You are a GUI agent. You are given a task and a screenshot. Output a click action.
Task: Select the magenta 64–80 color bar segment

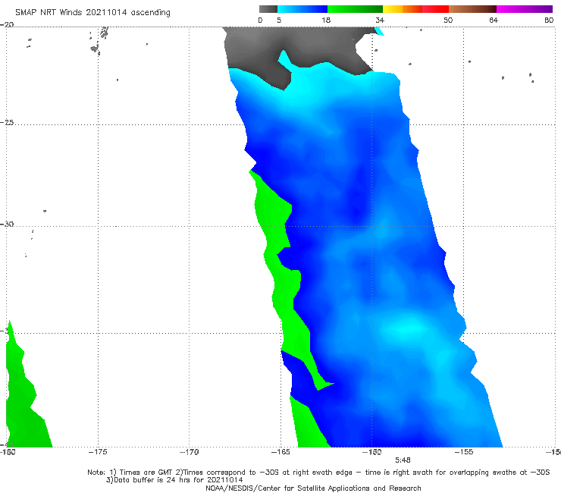[x=525, y=9]
